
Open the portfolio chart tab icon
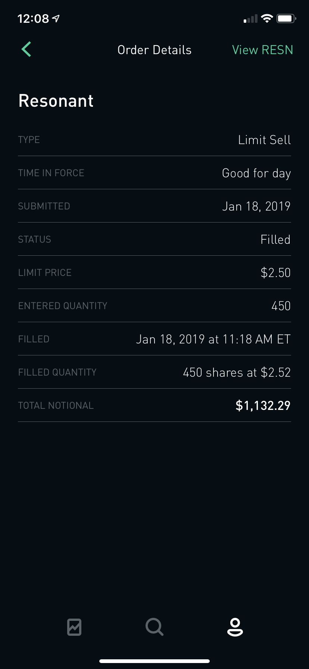[x=74, y=627]
